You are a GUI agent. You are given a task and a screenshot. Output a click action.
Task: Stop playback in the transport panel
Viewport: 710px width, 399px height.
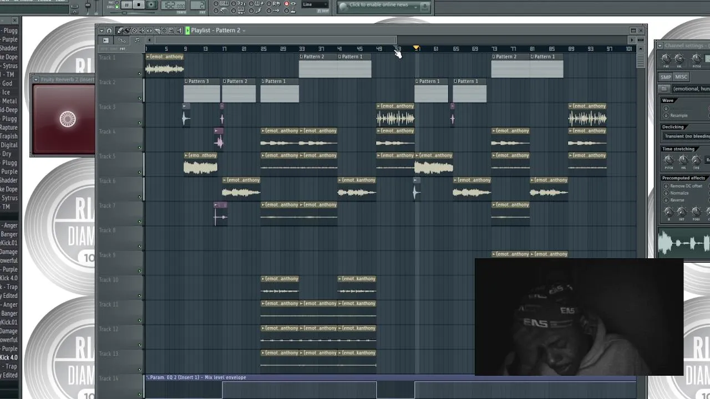[x=139, y=4]
